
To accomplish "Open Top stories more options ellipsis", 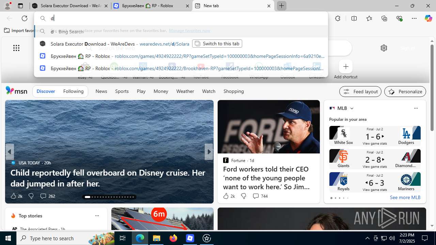I will (97, 216).
